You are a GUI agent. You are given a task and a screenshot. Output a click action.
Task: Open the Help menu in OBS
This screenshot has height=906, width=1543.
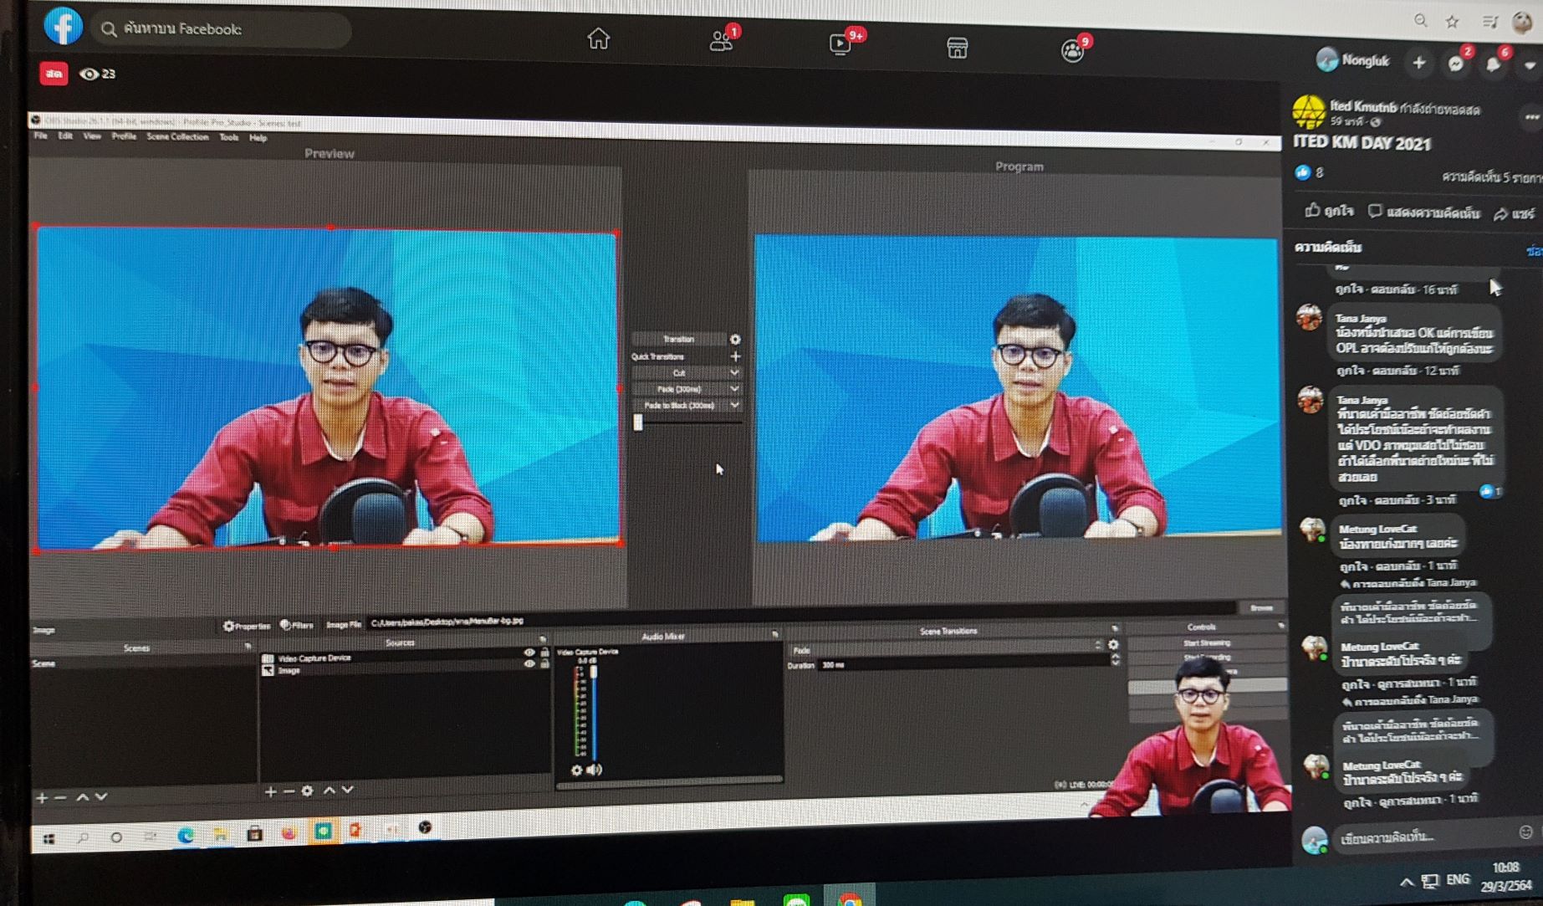258,137
